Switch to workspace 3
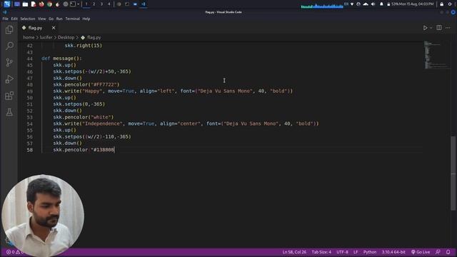Image resolution: width=457 pixels, height=257 pixels. coord(101,4)
